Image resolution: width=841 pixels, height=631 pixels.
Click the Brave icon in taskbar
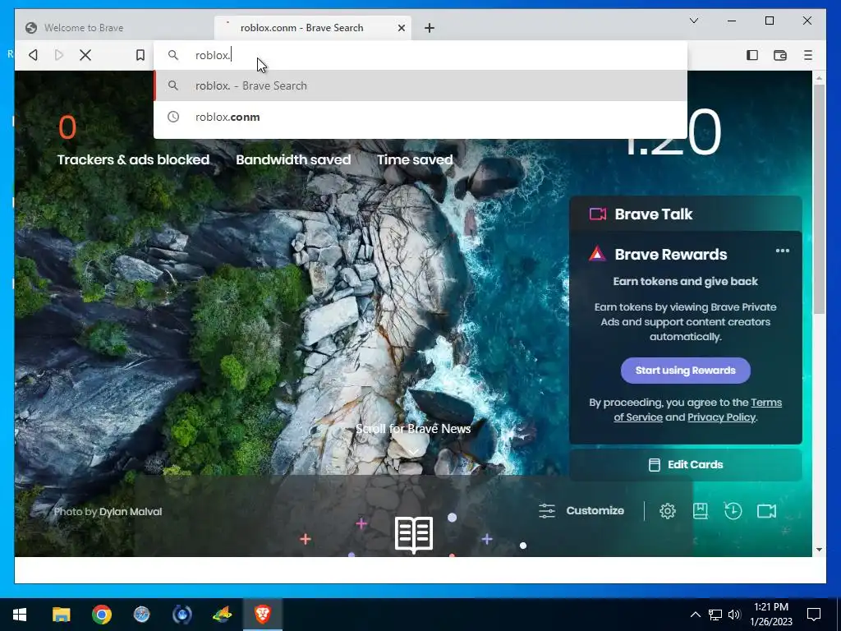click(262, 615)
